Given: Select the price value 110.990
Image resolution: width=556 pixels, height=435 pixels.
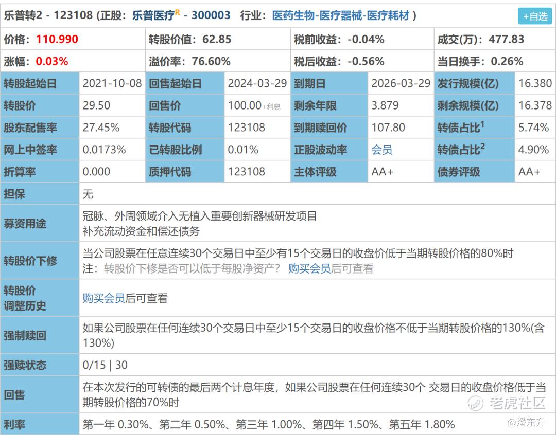Looking at the screenshot, I should pyautogui.click(x=57, y=39).
